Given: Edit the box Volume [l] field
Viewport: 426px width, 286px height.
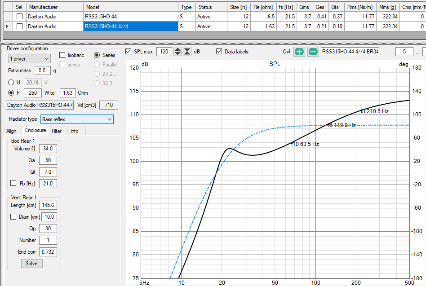Looking at the screenshot, I should pyautogui.click(x=48, y=149).
